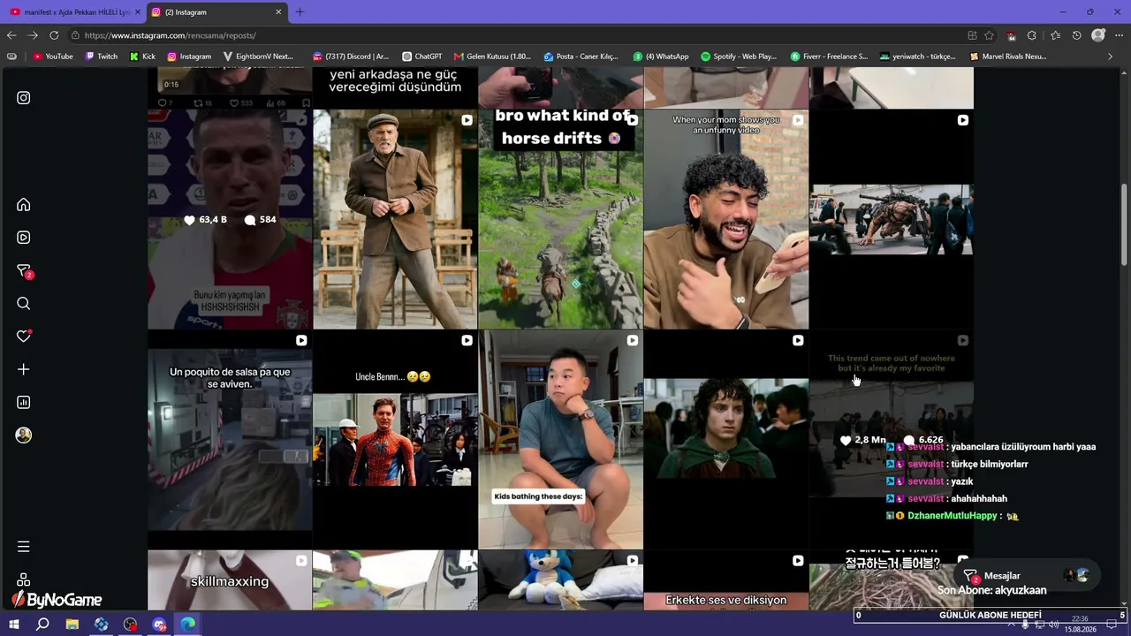1131x636 pixels.
Task: Open (4) WhatsApp bookmark
Action: pyautogui.click(x=661, y=57)
